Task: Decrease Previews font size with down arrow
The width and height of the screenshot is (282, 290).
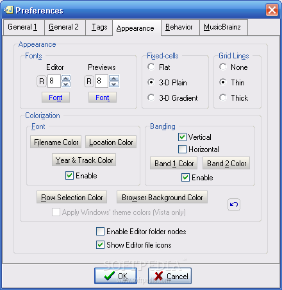Action: (x=114, y=84)
